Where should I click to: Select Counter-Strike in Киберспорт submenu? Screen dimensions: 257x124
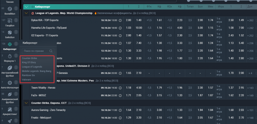[x=30, y=58]
